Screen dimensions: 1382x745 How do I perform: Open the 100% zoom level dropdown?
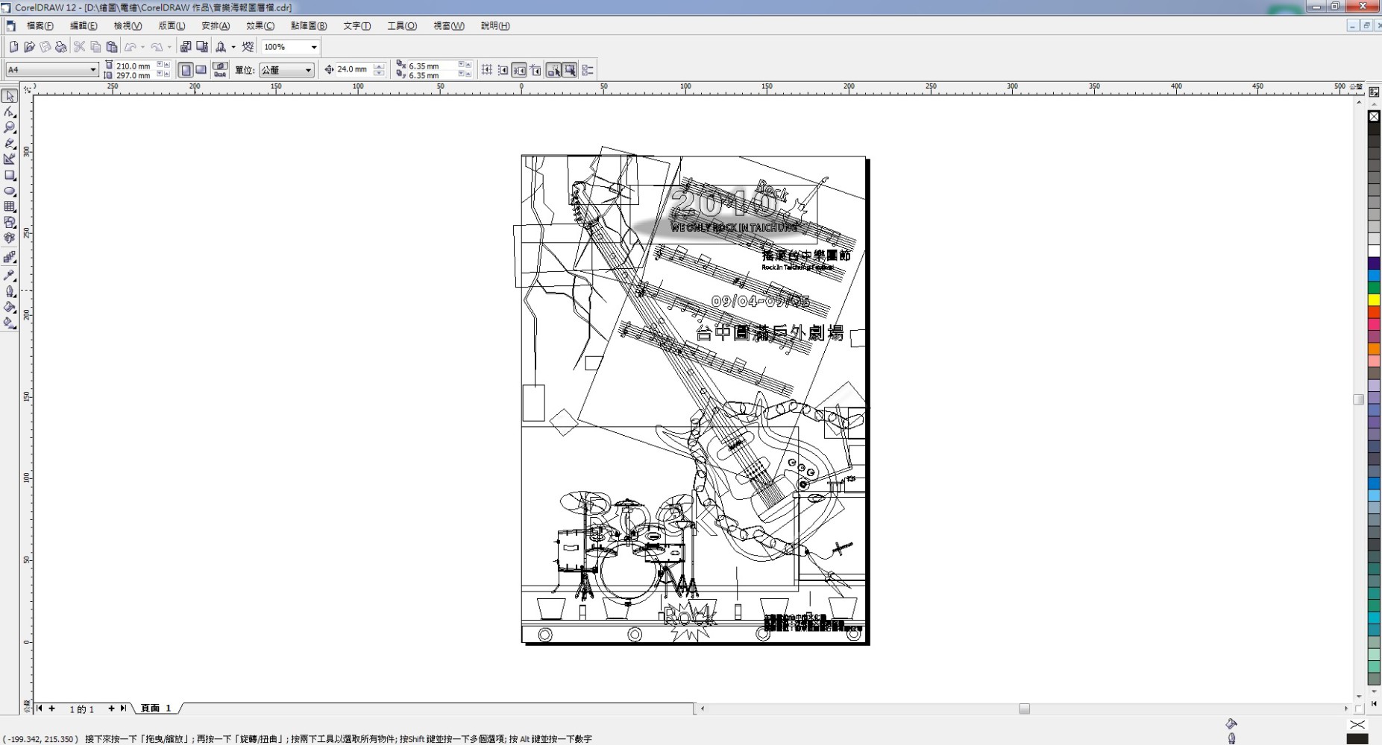point(314,47)
